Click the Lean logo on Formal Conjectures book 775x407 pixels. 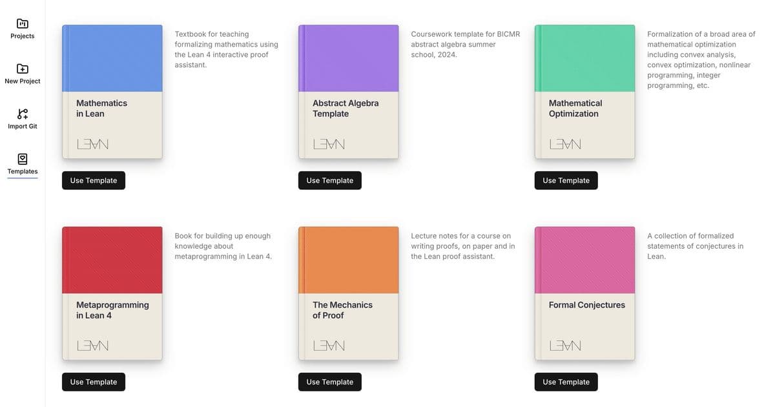(x=565, y=346)
